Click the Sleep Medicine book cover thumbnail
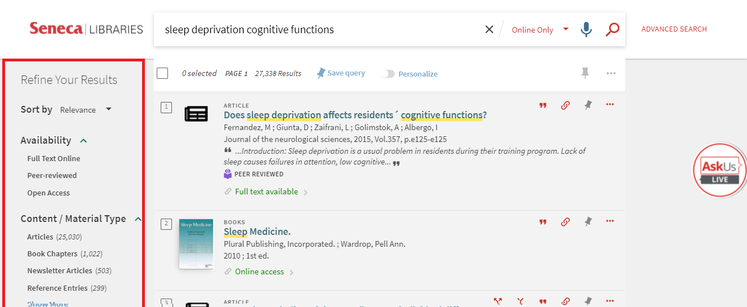The width and height of the screenshot is (747, 307). pyautogui.click(x=196, y=243)
